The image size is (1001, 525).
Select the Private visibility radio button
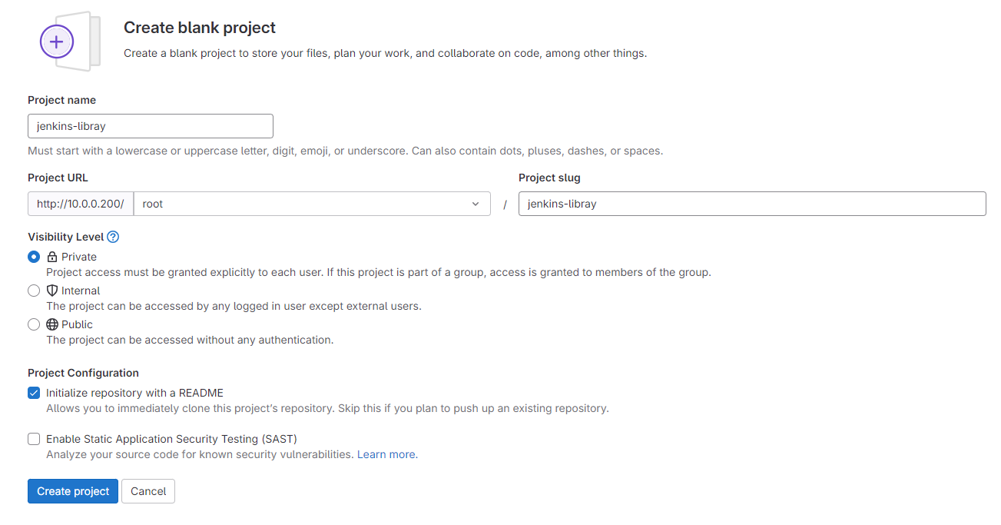tap(34, 257)
